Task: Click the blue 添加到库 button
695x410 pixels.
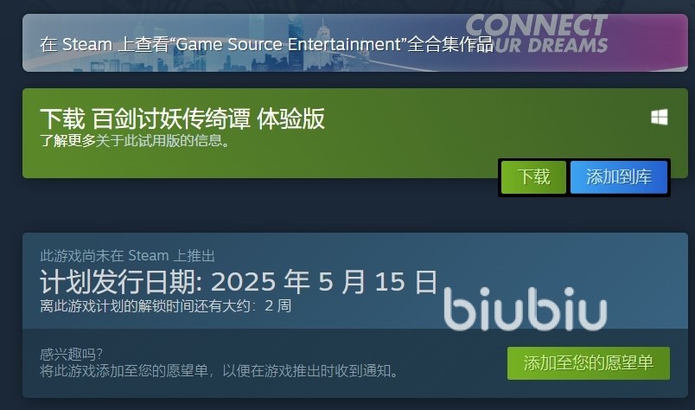Action: pyautogui.click(x=619, y=177)
